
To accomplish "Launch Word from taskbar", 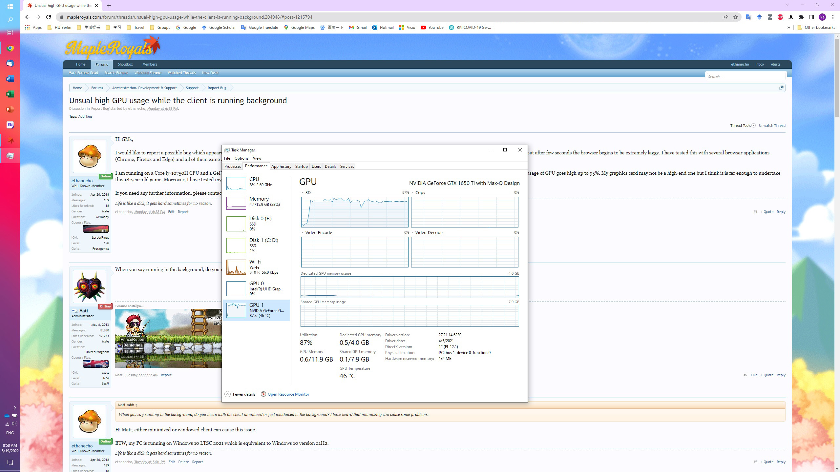I will [10, 79].
